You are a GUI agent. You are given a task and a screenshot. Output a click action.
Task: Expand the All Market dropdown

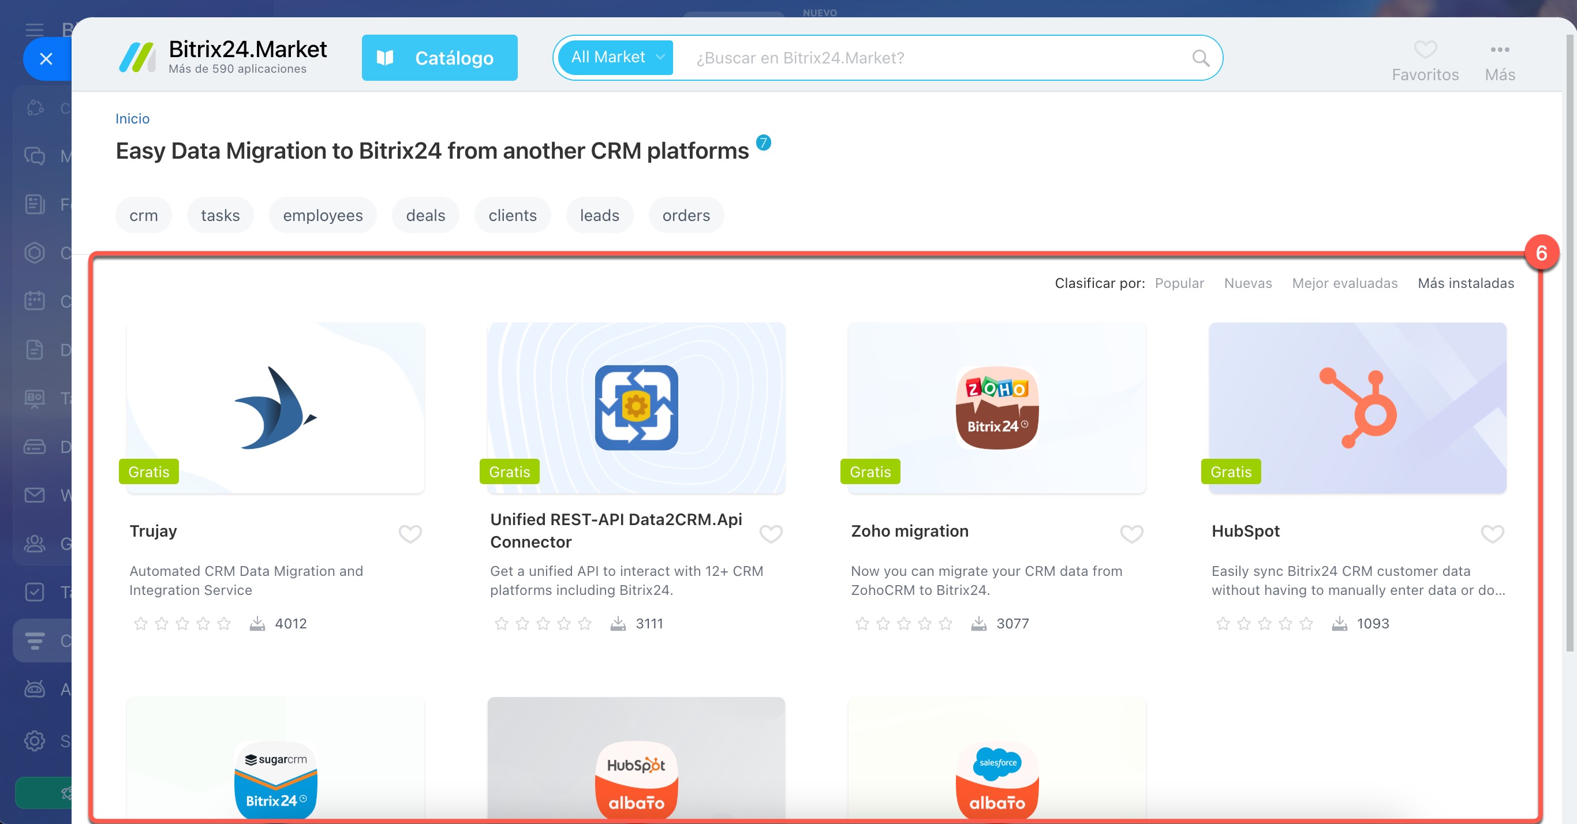point(616,58)
